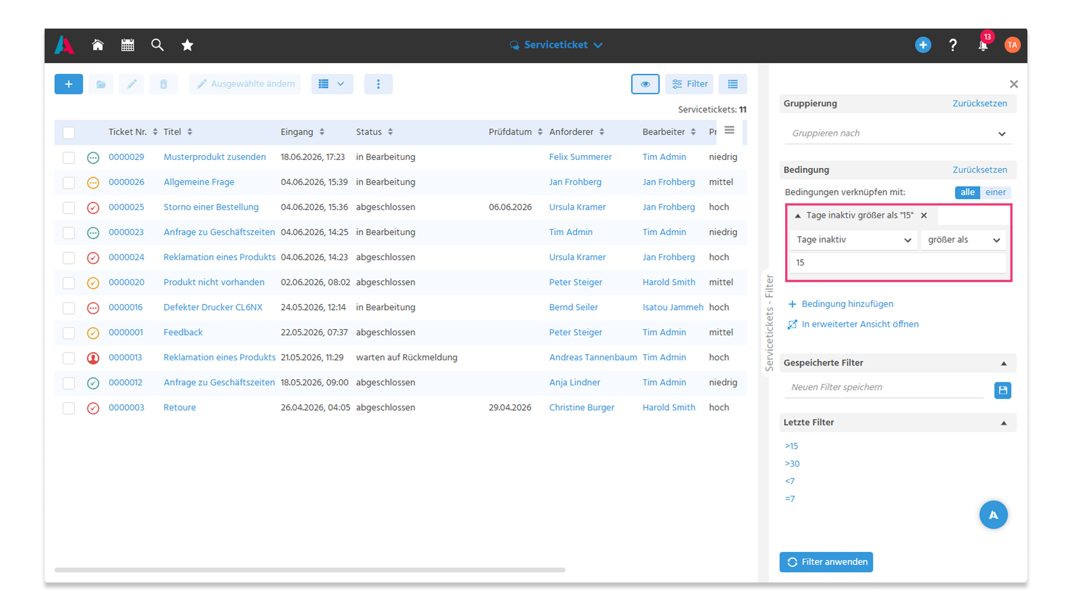This screenshot has width=1072, height=611.
Task: Open the help question mark
Action: tap(953, 45)
